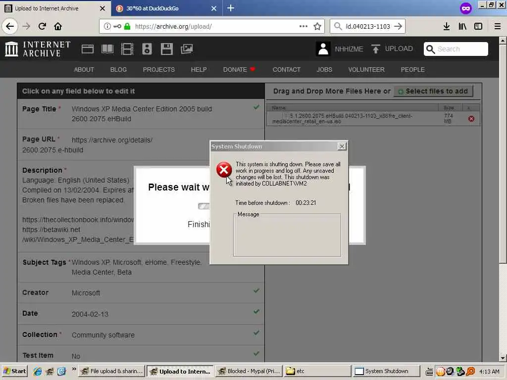This screenshot has width=507, height=380.
Task: Click the uploaded ISO file name
Action: pos(342,119)
